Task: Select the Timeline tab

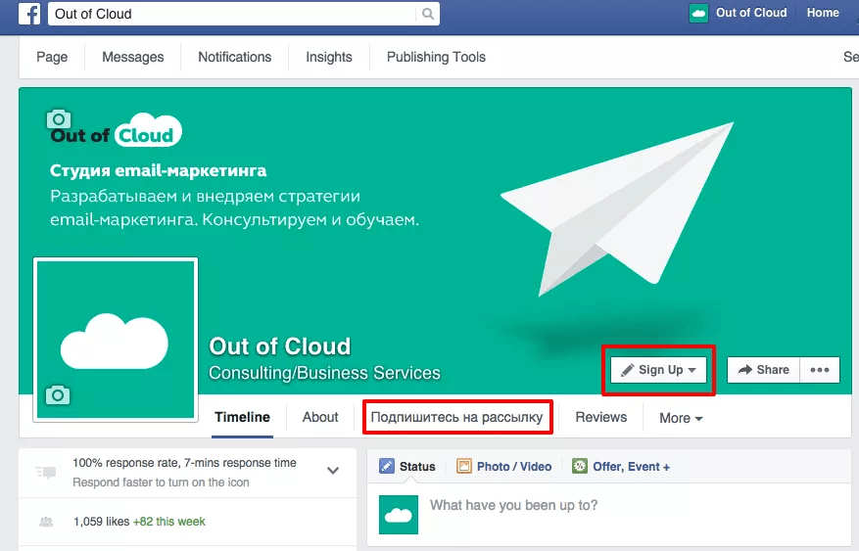Action: [x=242, y=418]
